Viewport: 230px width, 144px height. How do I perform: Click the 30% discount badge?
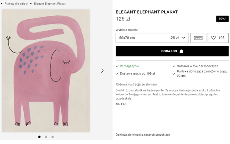point(222,19)
